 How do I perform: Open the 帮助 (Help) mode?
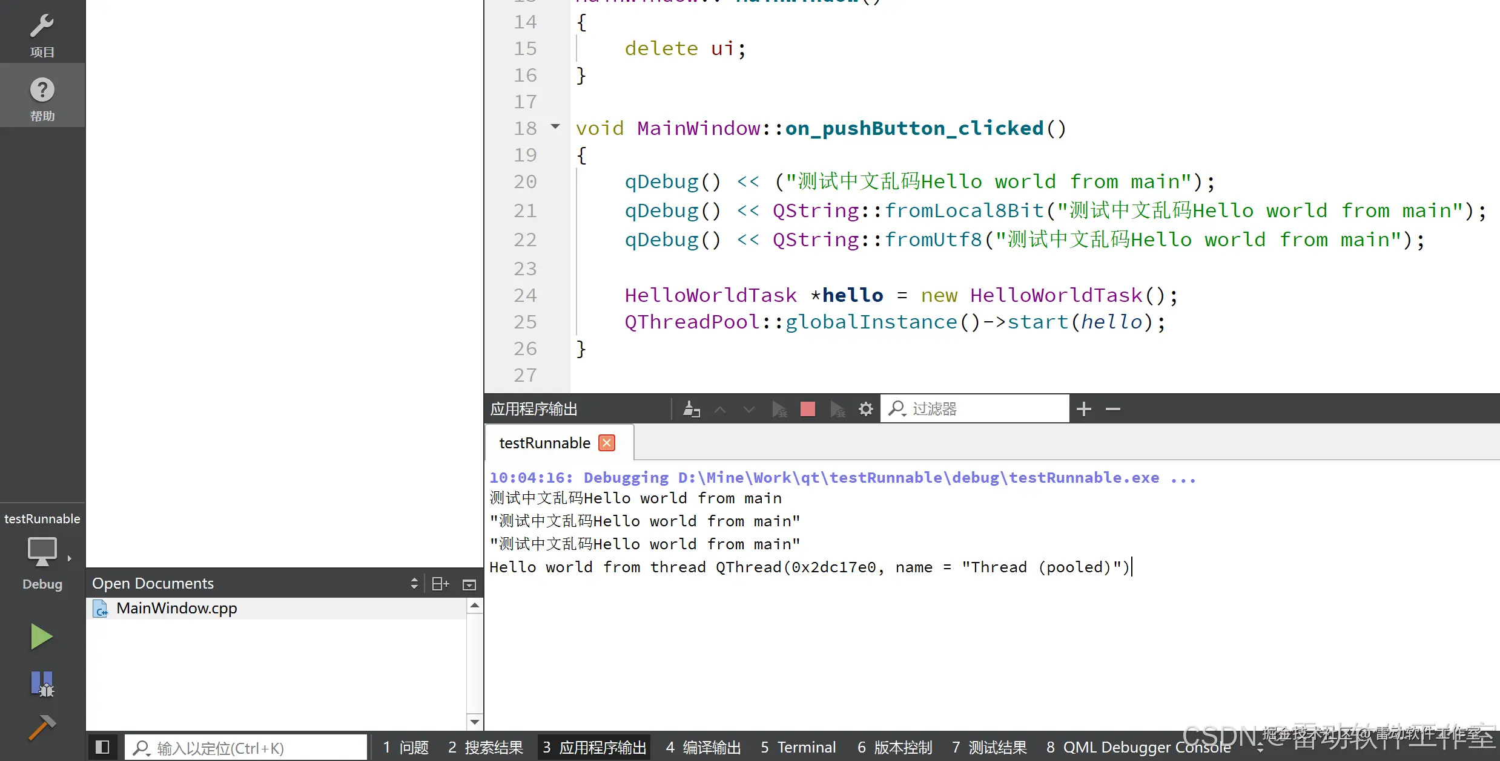pos(42,97)
